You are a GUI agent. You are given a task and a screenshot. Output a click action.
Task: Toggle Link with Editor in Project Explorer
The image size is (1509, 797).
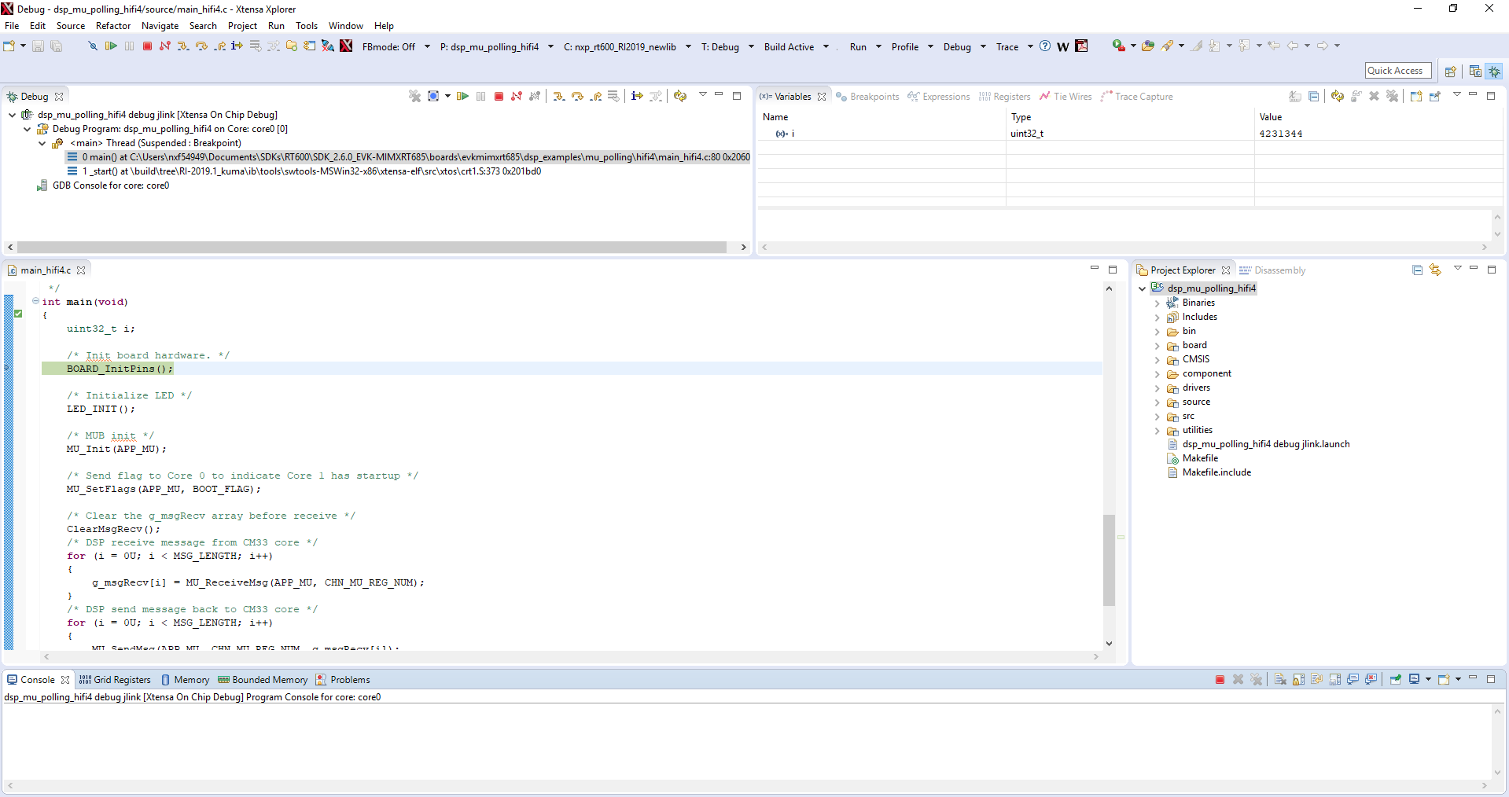(x=1435, y=270)
